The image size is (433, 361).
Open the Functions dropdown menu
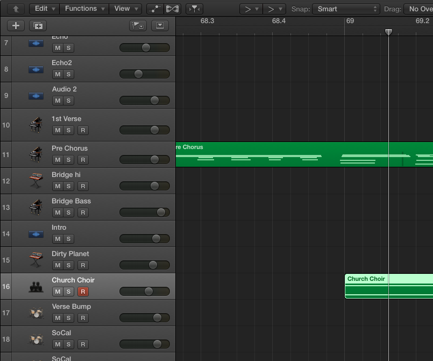click(x=84, y=9)
